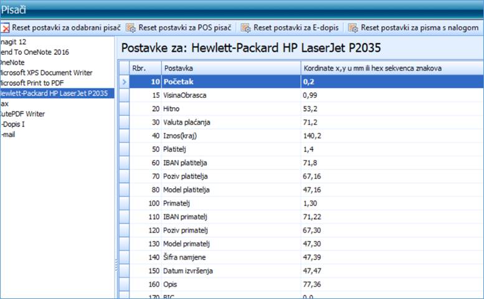Click the row indicator arrow for Početak
Screen dimensions: 484x299
click(125, 82)
